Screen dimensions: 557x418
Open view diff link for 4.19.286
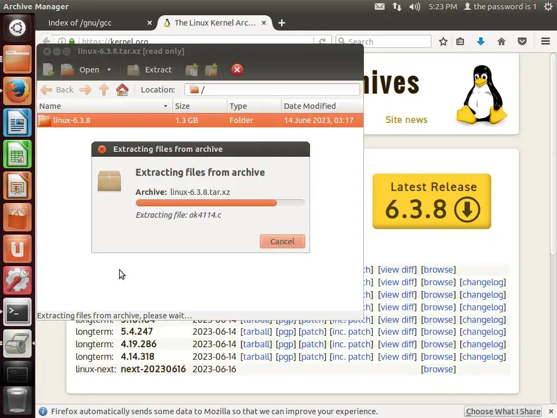point(397,344)
